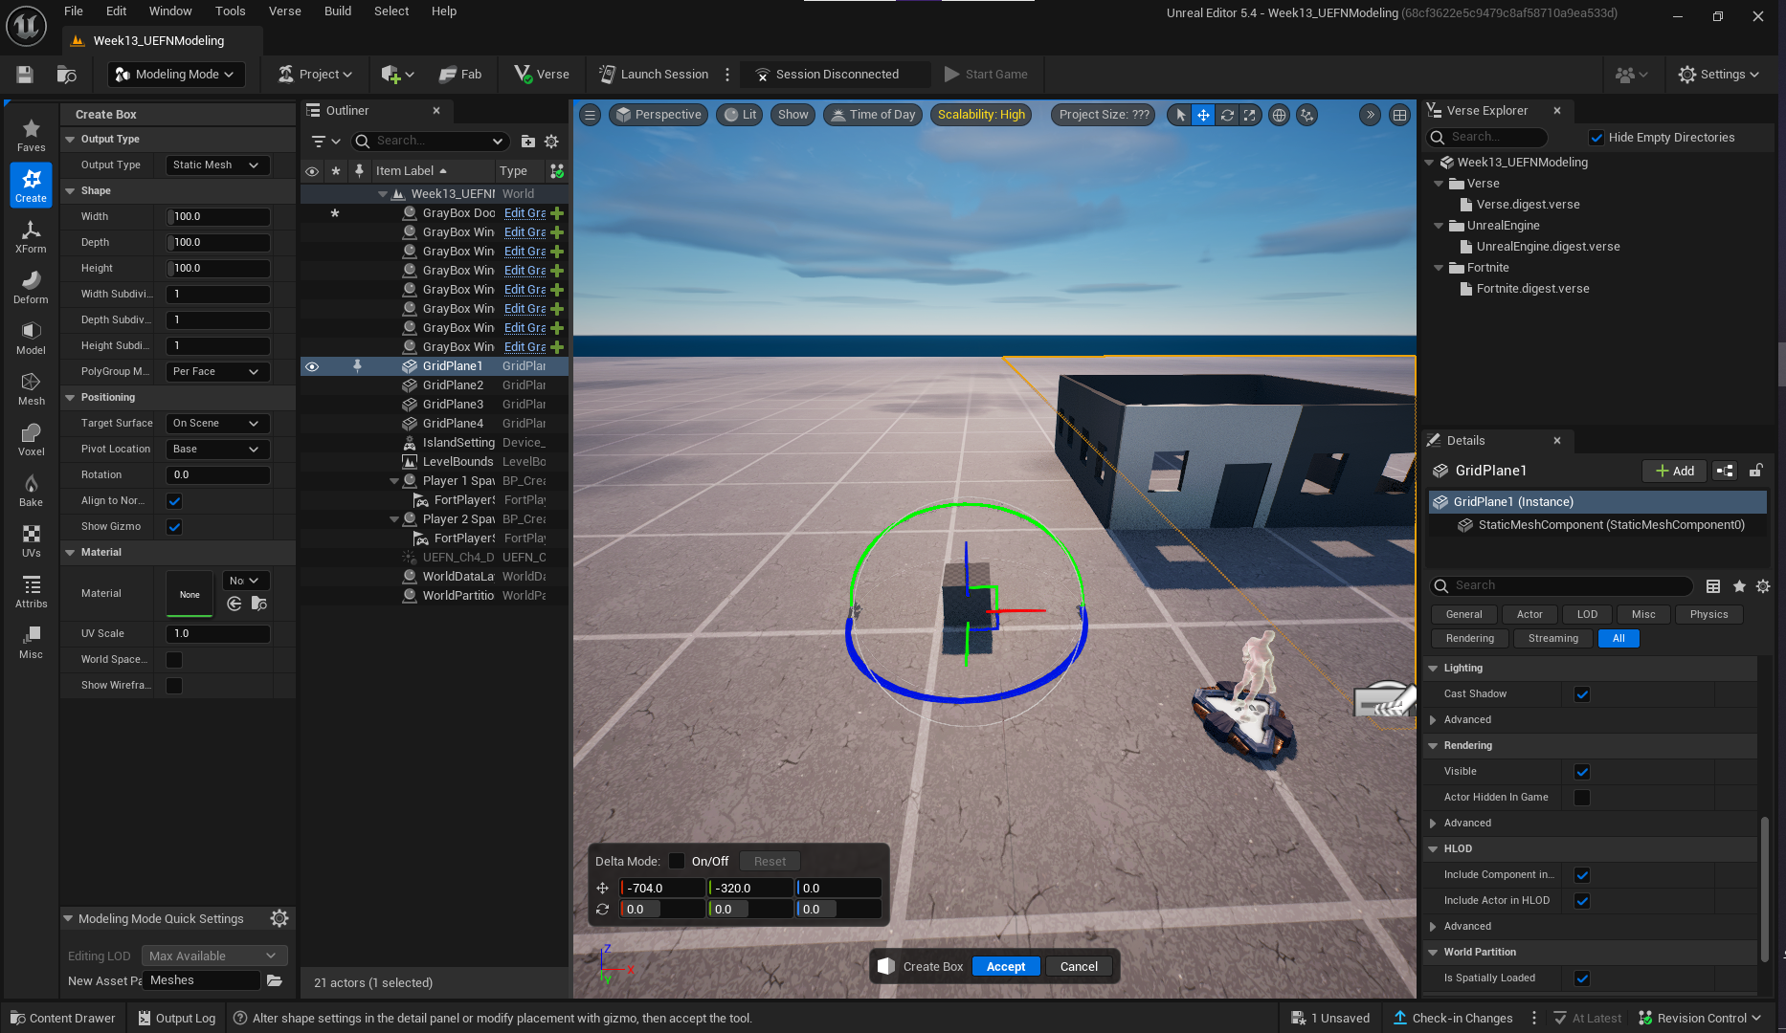Toggle Cast Shadow checkbox

[x=1582, y=694]
